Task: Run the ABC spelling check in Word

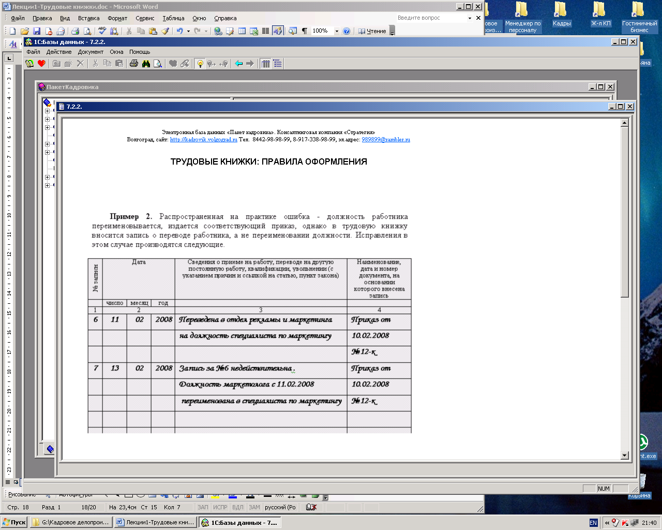Action: pos(102,31)
